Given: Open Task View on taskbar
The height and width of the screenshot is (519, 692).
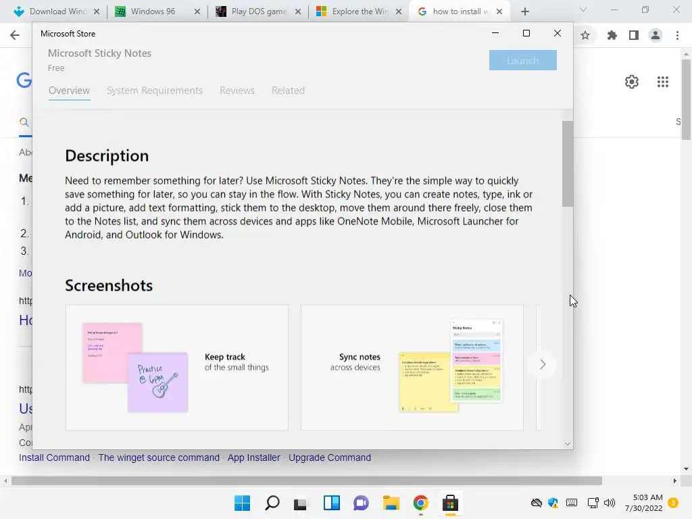Looking at the screenshot, I should coord(301,503).
